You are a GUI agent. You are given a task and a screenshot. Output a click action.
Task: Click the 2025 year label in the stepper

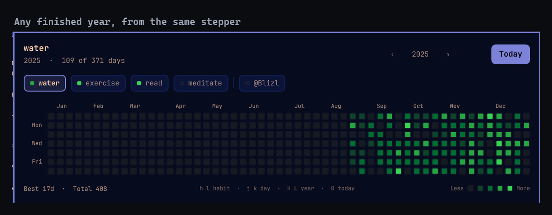(420, 54)
